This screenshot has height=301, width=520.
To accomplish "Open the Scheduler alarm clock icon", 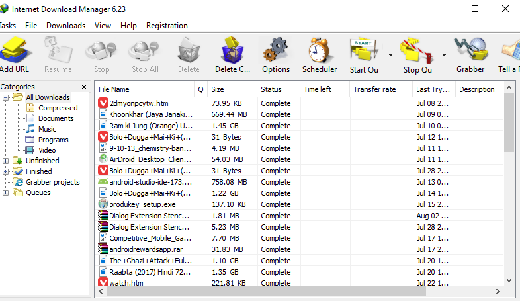I will coord(319,50).
